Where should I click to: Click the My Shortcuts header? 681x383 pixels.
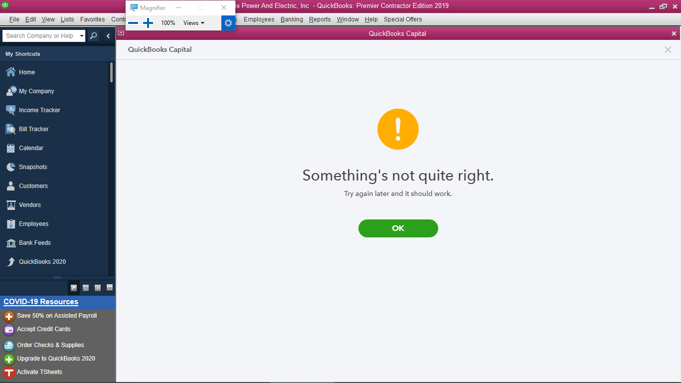coord(23,54)
